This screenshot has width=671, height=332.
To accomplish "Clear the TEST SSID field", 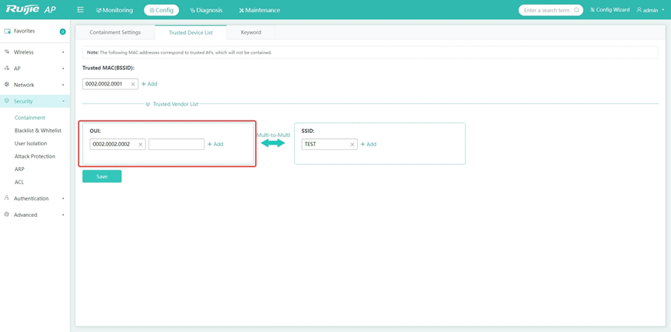I will click(351, 145).
